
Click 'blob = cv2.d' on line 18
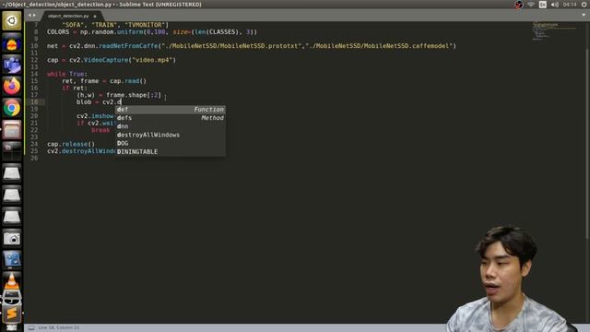pyautogui.click(x=99, y=102)
